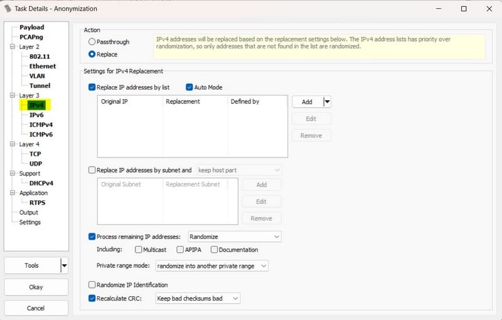502x320 pixels.
Task: Select Settings in the tree
Action: pyautogui.click(x=29, y=222)
